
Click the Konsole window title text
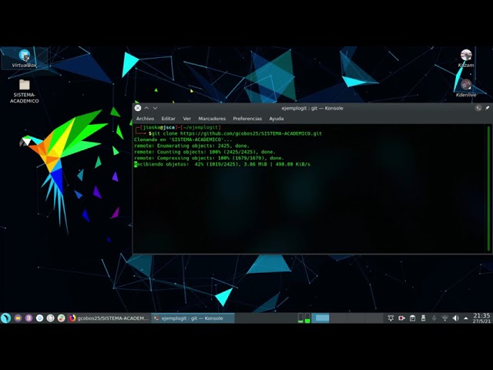[312, 108]
